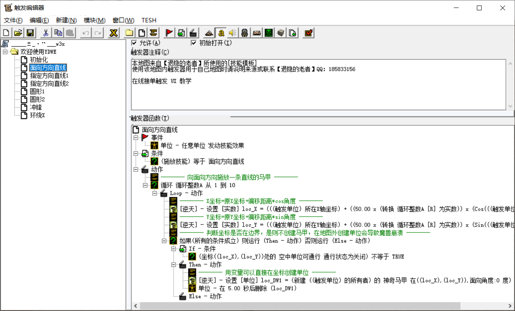Create a new event with the red flag icon
Image resolution: width=515 pixels, height=311 pixels.
(168, 33)
